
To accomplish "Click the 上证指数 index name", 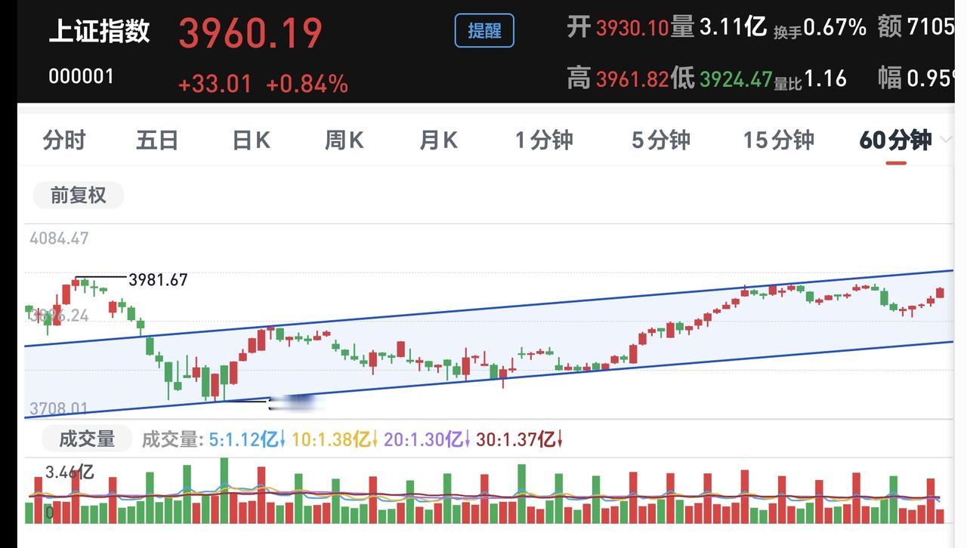I will (x=99, y=31).
